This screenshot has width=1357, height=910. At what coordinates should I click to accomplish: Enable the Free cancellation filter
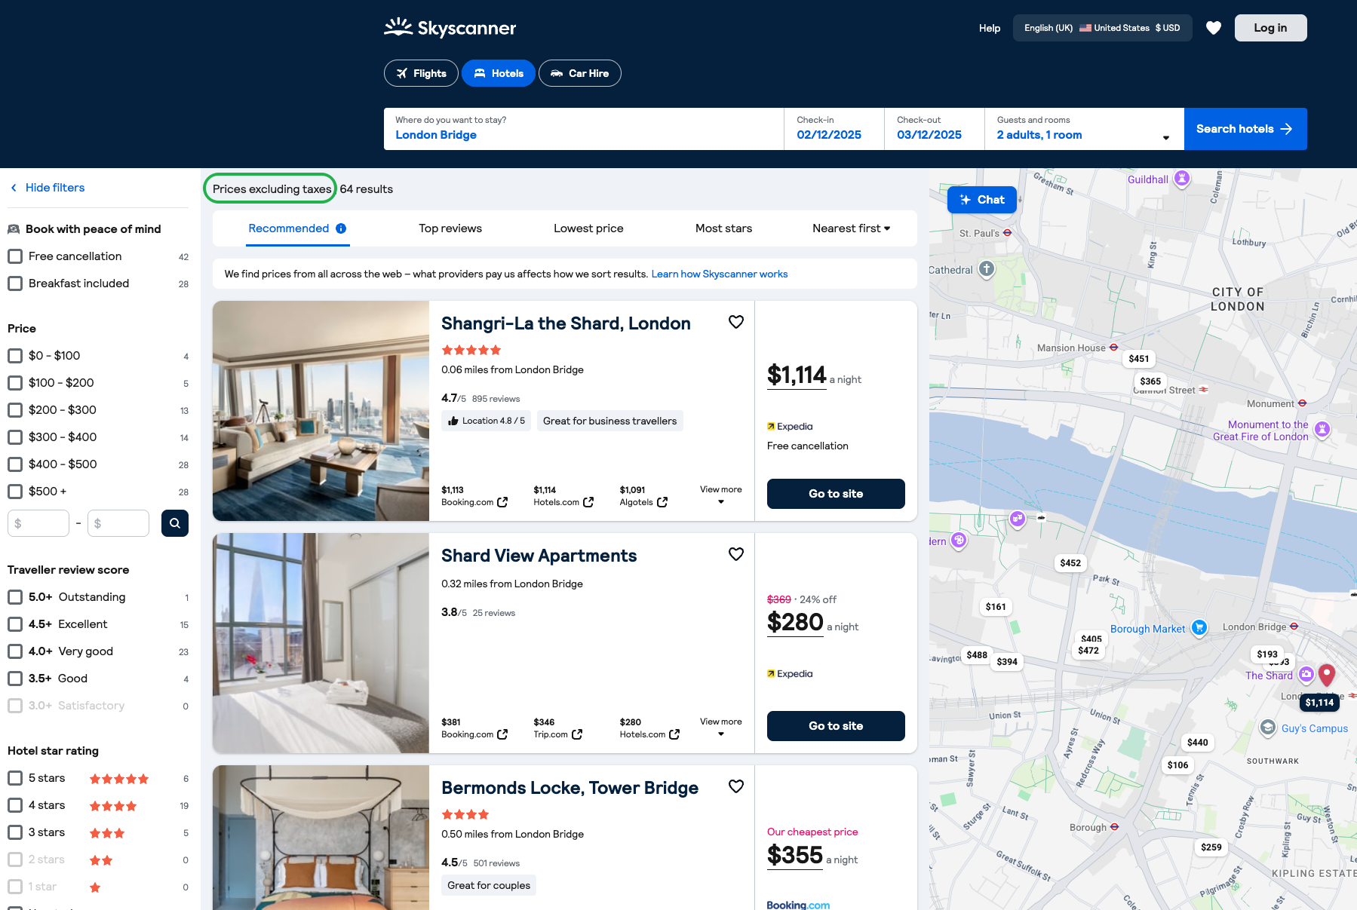point(15,256)
